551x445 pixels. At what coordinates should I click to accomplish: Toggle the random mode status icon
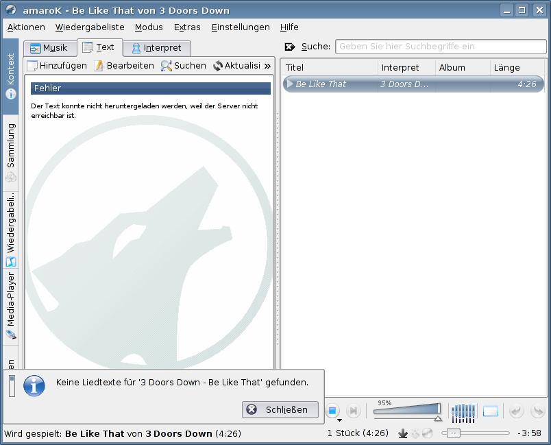(415, 434)
